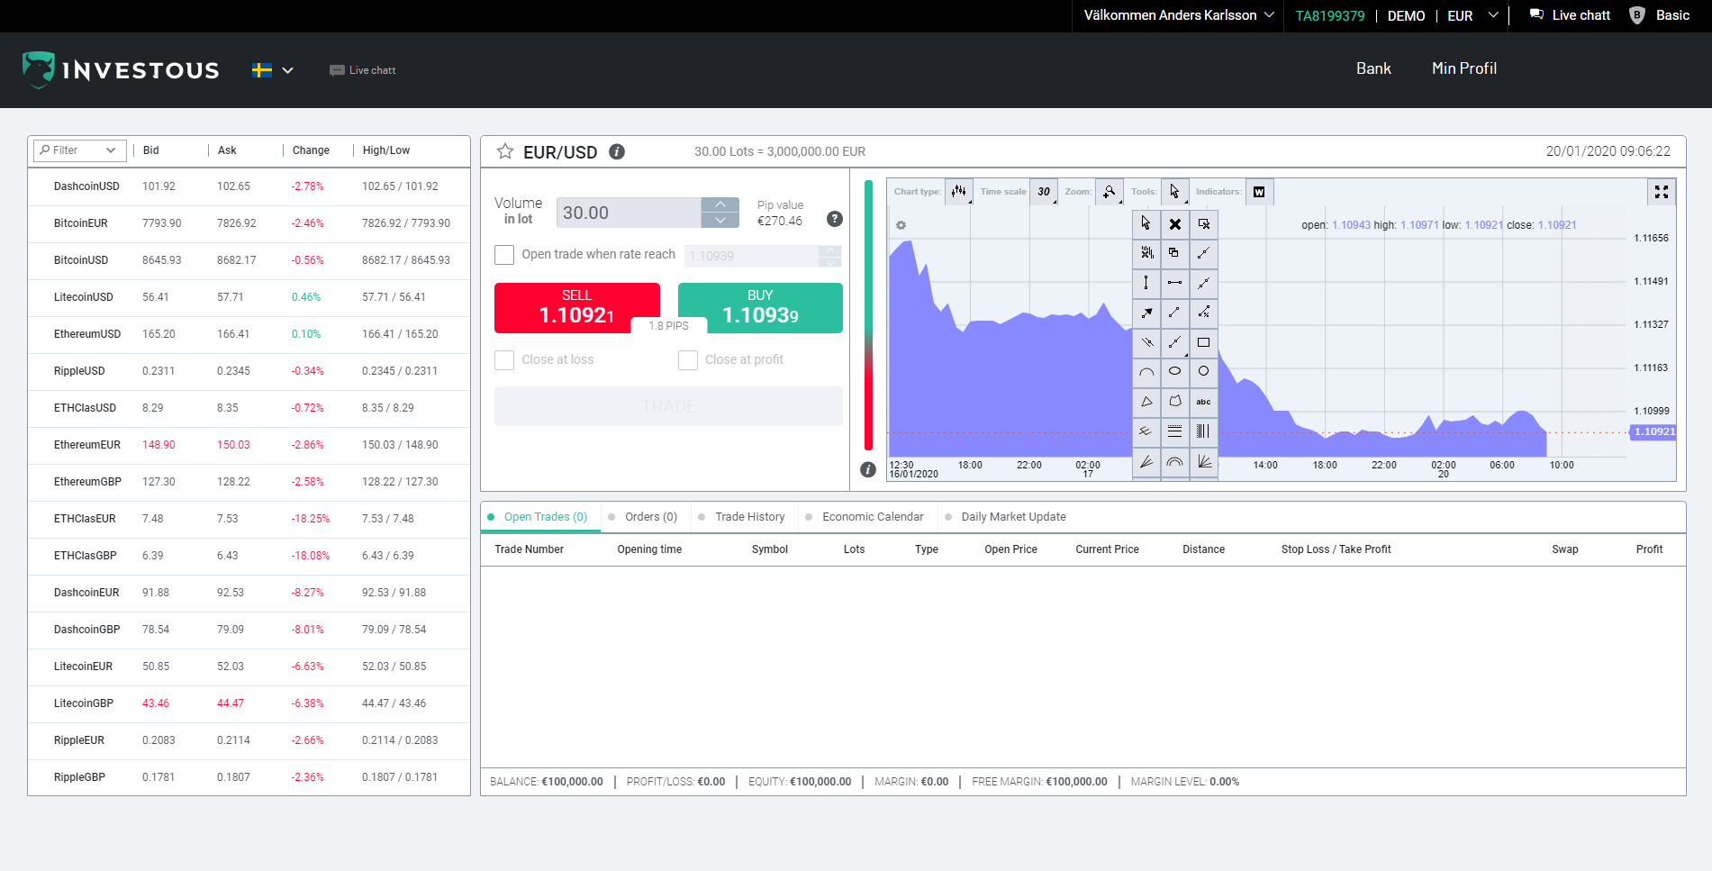Choose the Andrews pitchfork tool
Viewport: 1712px width, 871px height.
click(x=1146, y=431)
